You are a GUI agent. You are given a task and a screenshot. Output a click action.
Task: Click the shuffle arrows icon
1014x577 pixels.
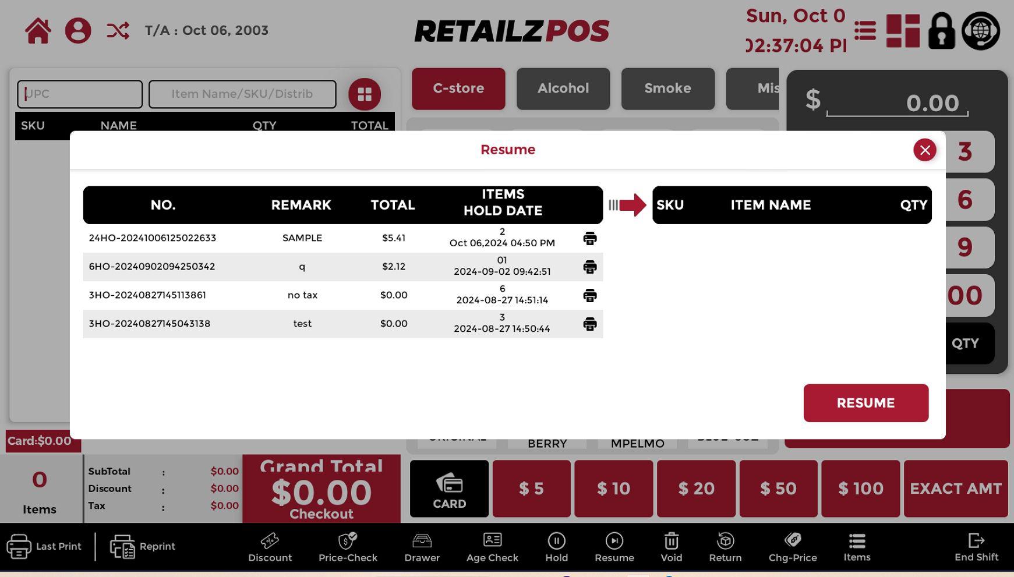tap(118, 31)
